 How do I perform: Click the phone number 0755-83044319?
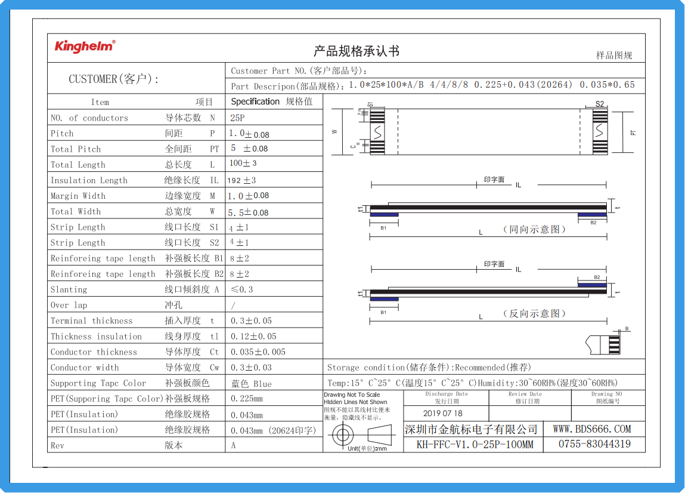point(594,445)
